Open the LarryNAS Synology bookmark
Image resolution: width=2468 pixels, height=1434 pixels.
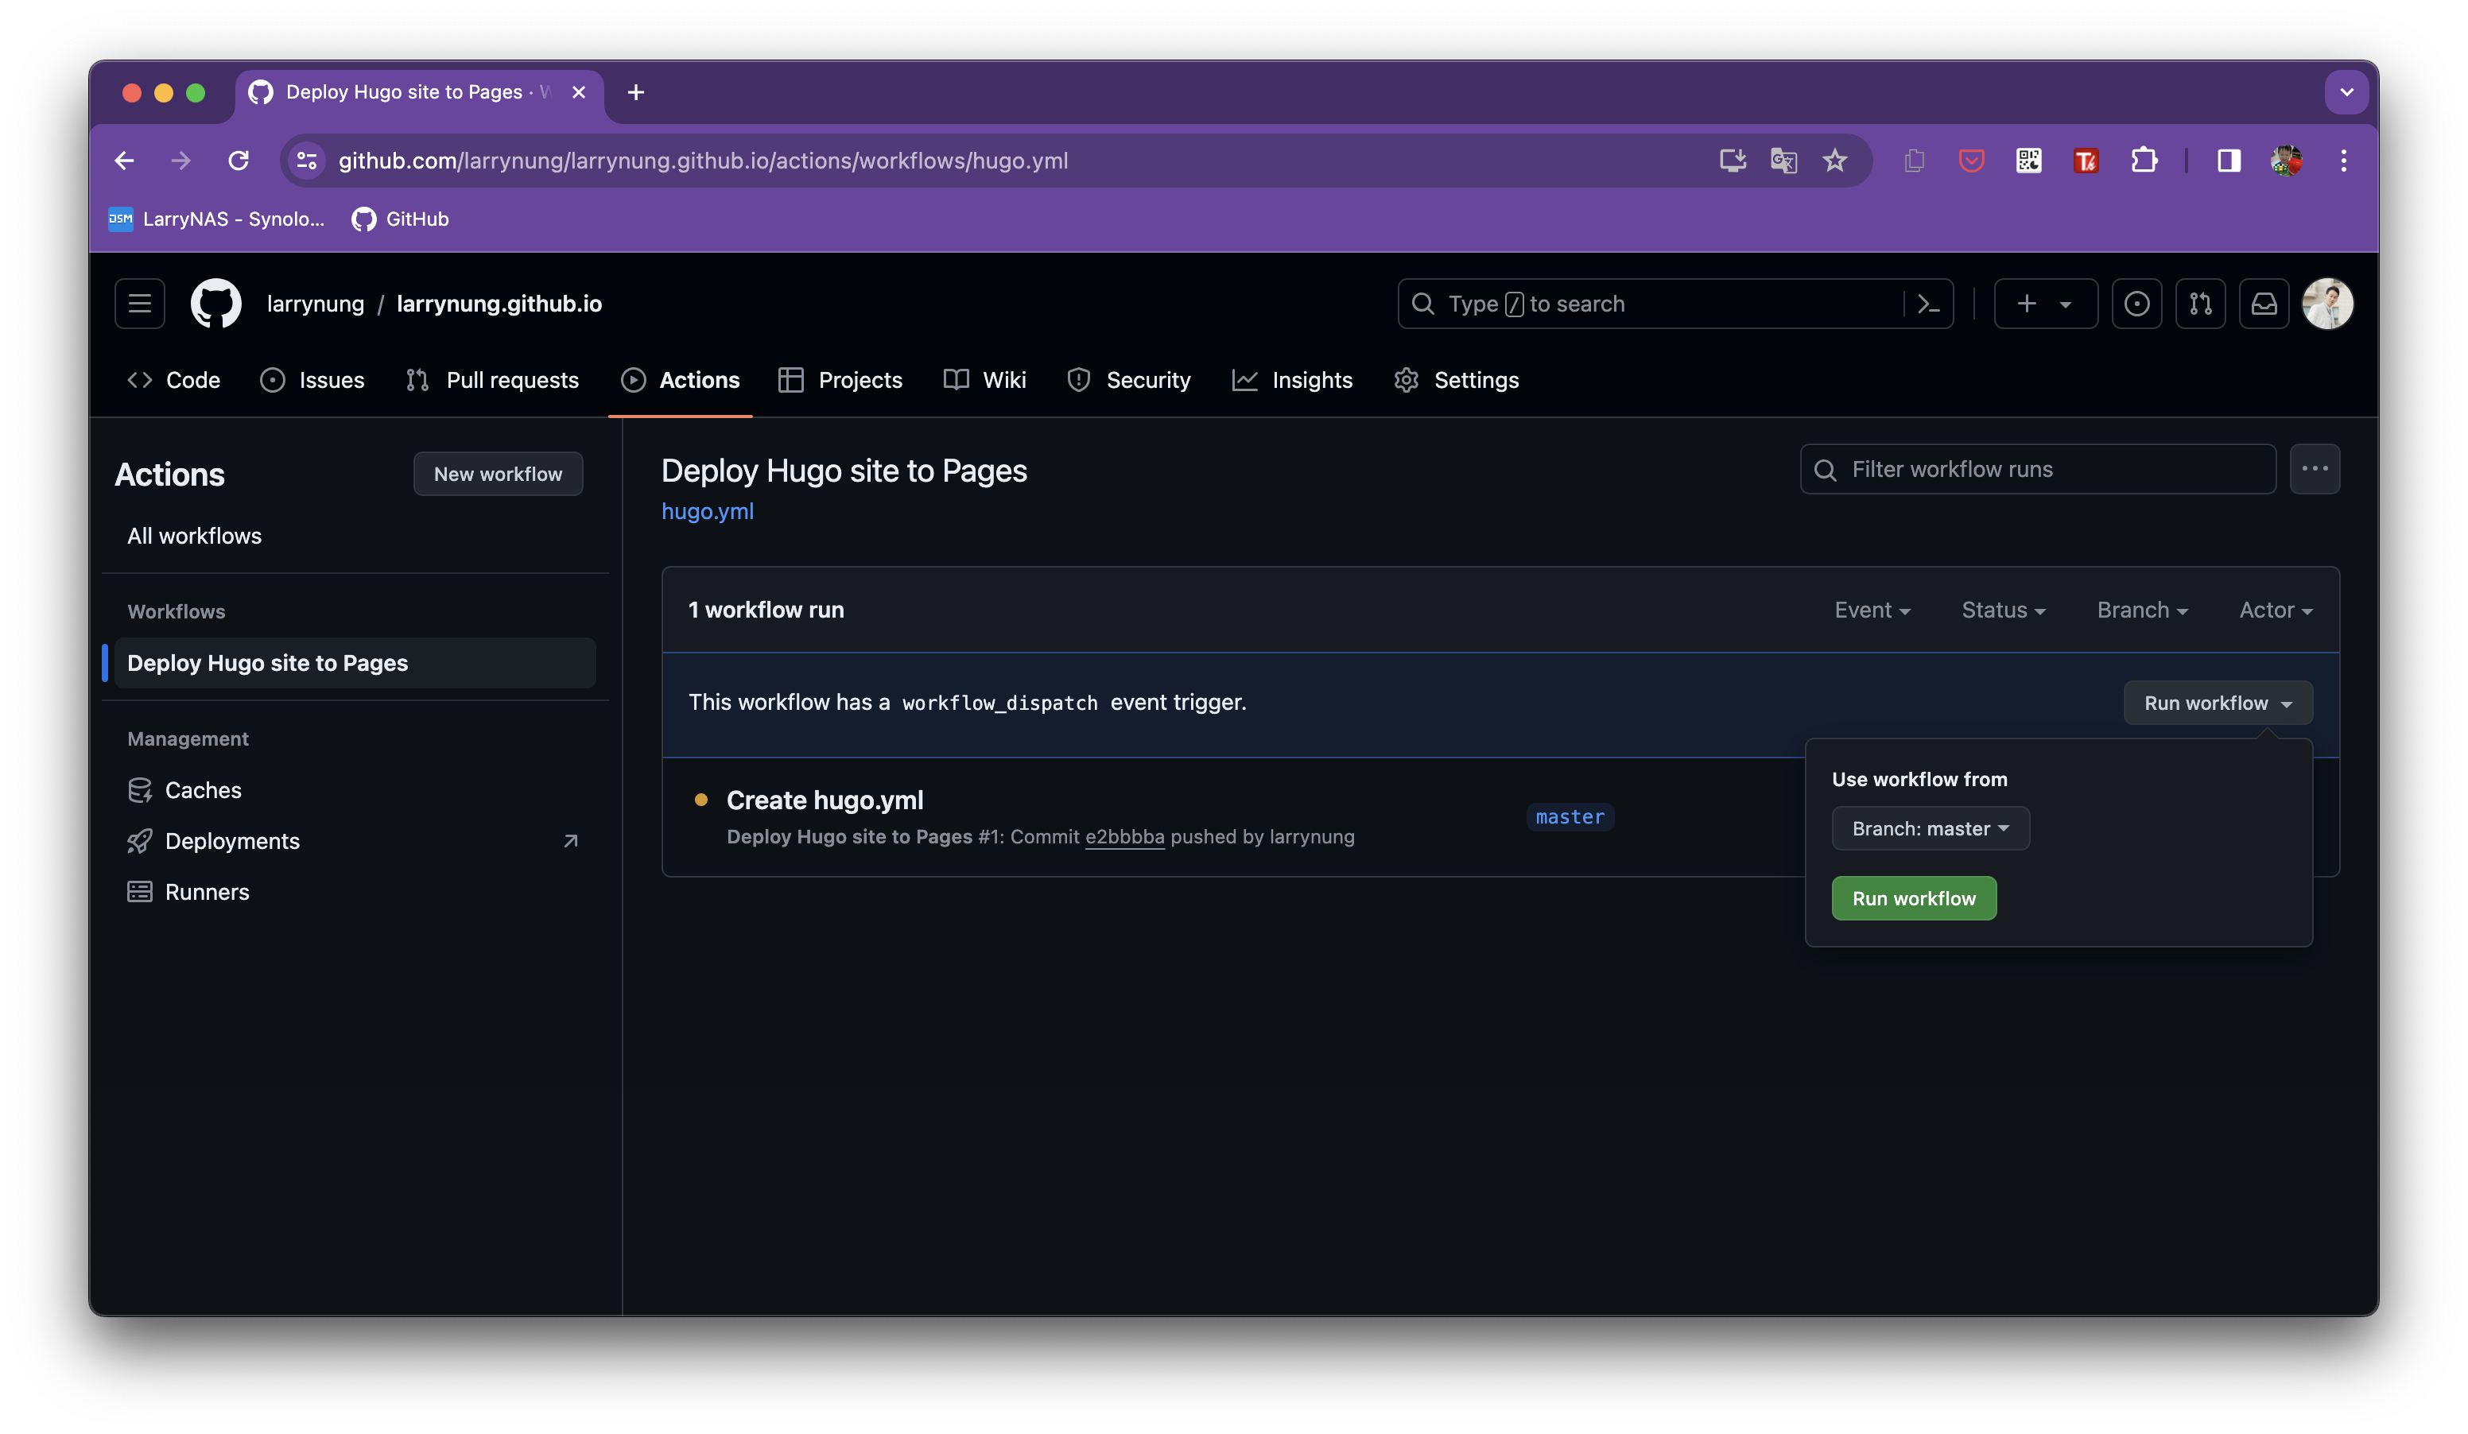click(216, 219)
